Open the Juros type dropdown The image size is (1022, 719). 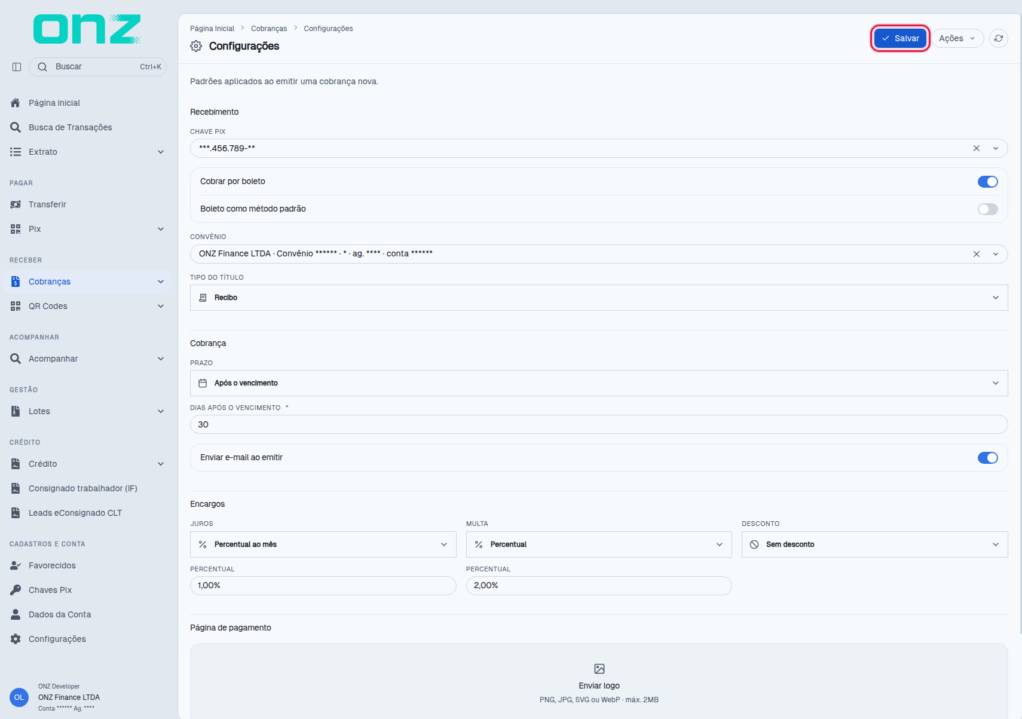coord(323,544)
